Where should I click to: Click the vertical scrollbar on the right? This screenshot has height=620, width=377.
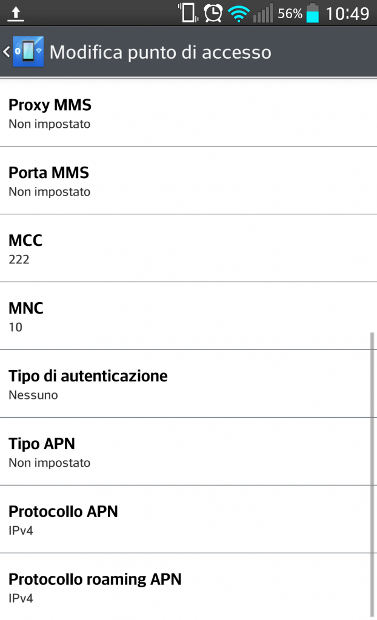372,472
